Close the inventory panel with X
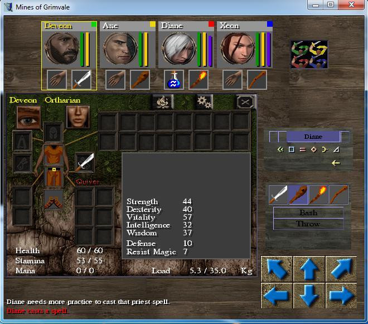The image size is (368, 324). [245, 102]
